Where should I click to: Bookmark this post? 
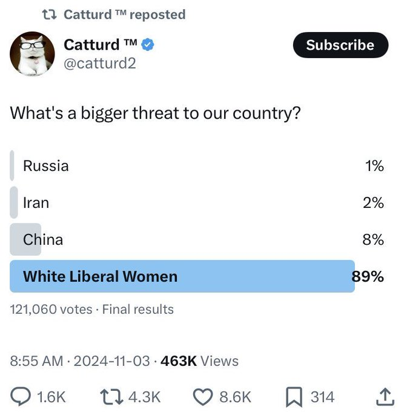click(x=293, y=396)
